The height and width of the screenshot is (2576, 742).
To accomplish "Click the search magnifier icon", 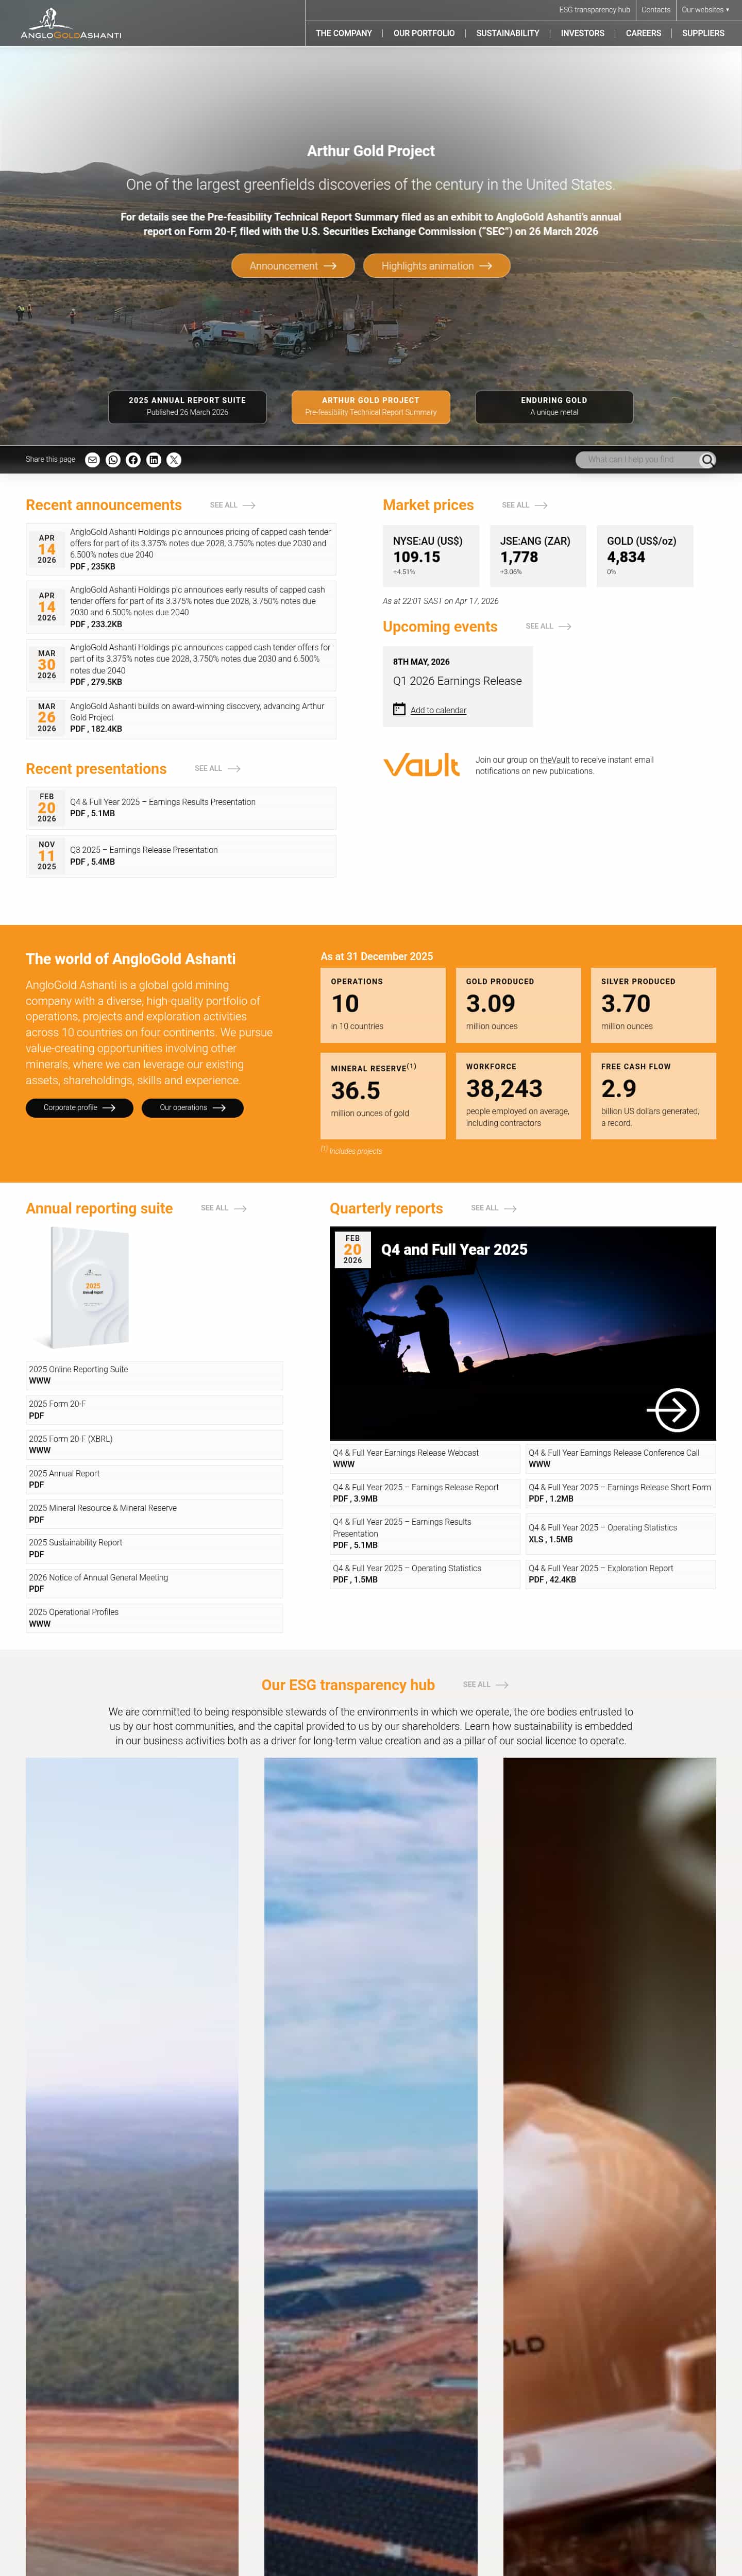I will 707,460.
